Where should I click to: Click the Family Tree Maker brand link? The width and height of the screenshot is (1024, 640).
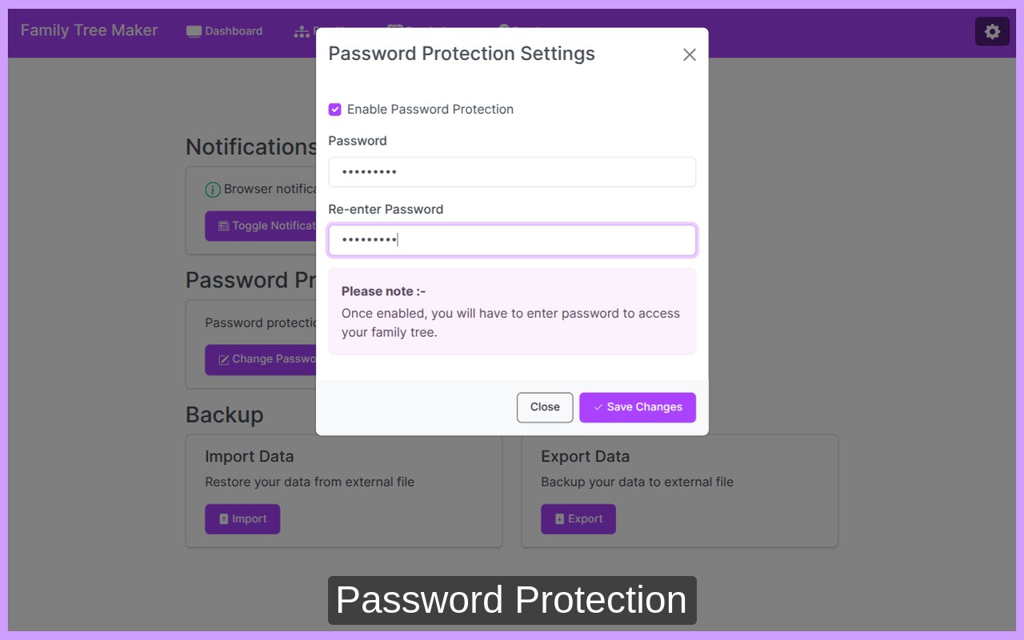coord(89,30)
